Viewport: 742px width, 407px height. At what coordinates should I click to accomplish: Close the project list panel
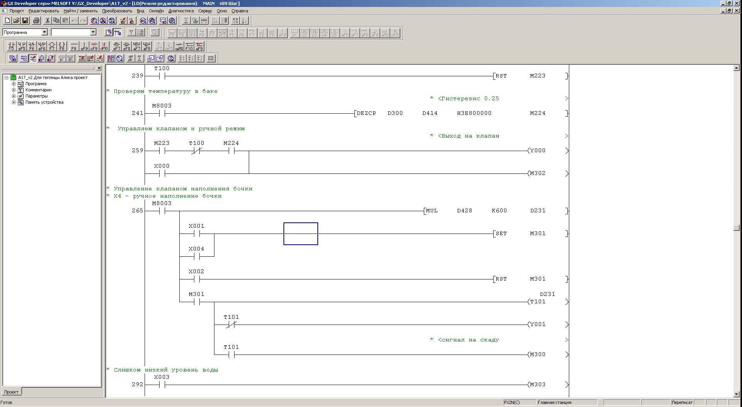point(99,68)
